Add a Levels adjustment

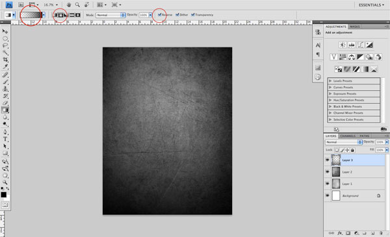pos(352,45)
